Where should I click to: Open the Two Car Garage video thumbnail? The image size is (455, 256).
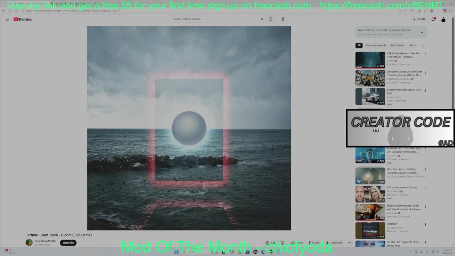pyautogui.click(x=370, y=78)
